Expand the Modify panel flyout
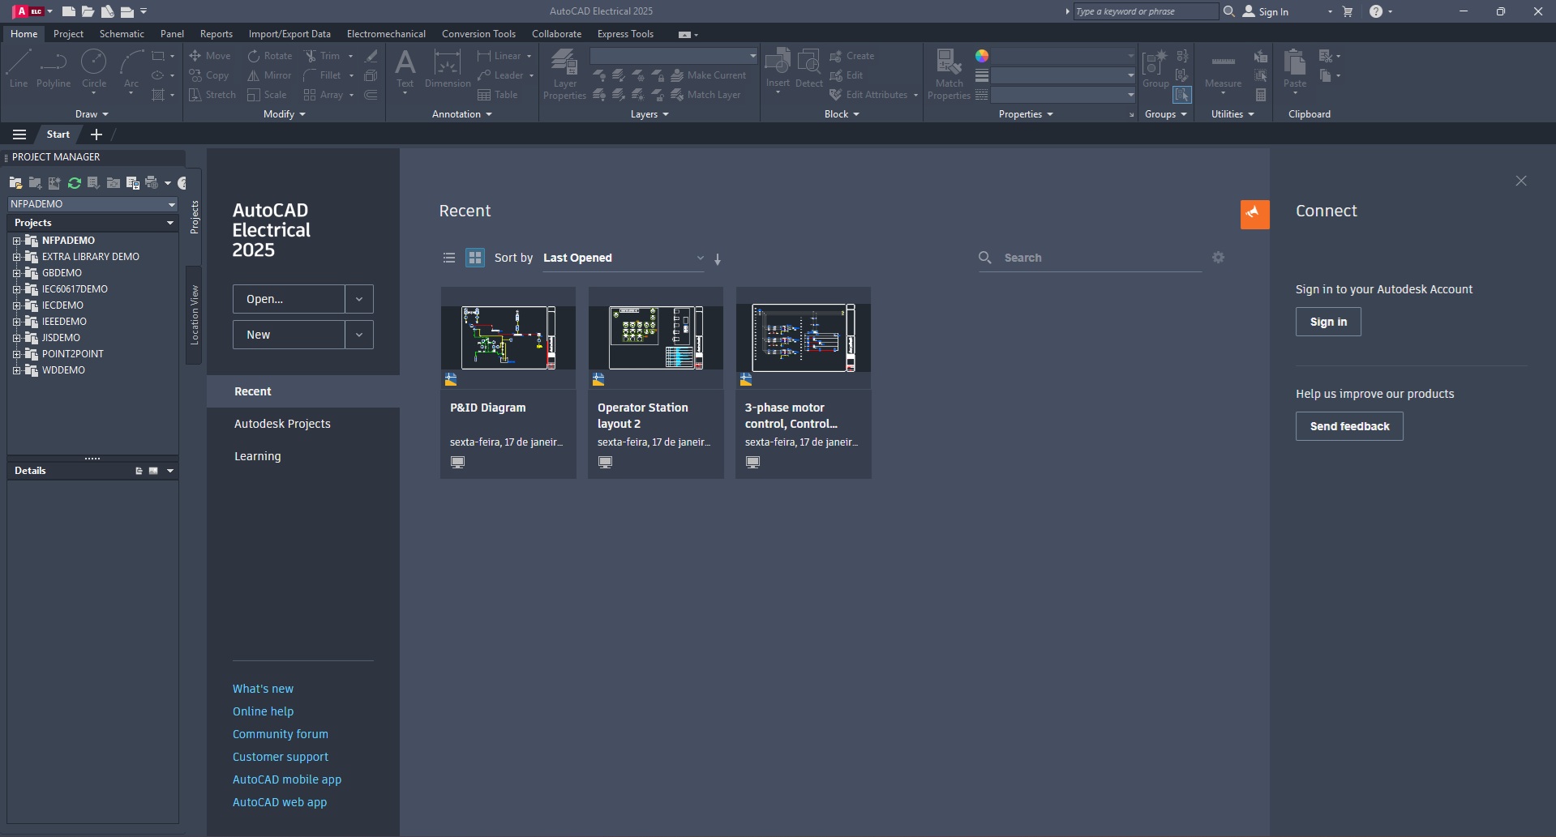This screenshot has width=1556, height=837. click(284, 114)
